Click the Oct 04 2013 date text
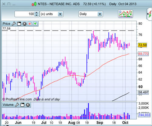 pyautogui.click(x=127, y=4)
